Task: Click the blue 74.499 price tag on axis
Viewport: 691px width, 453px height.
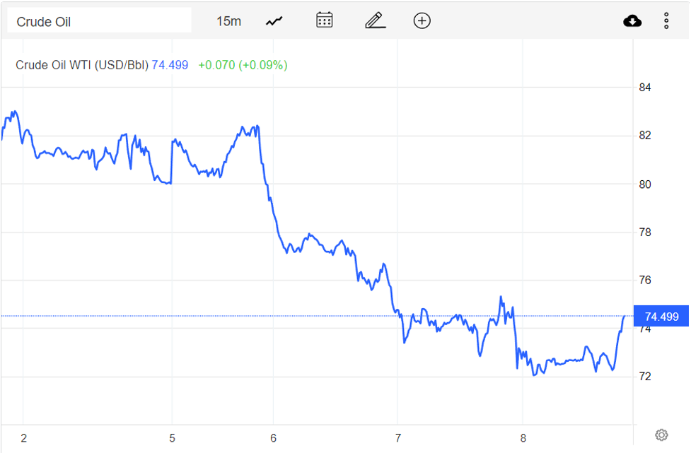Action: (x=662, y=316)
